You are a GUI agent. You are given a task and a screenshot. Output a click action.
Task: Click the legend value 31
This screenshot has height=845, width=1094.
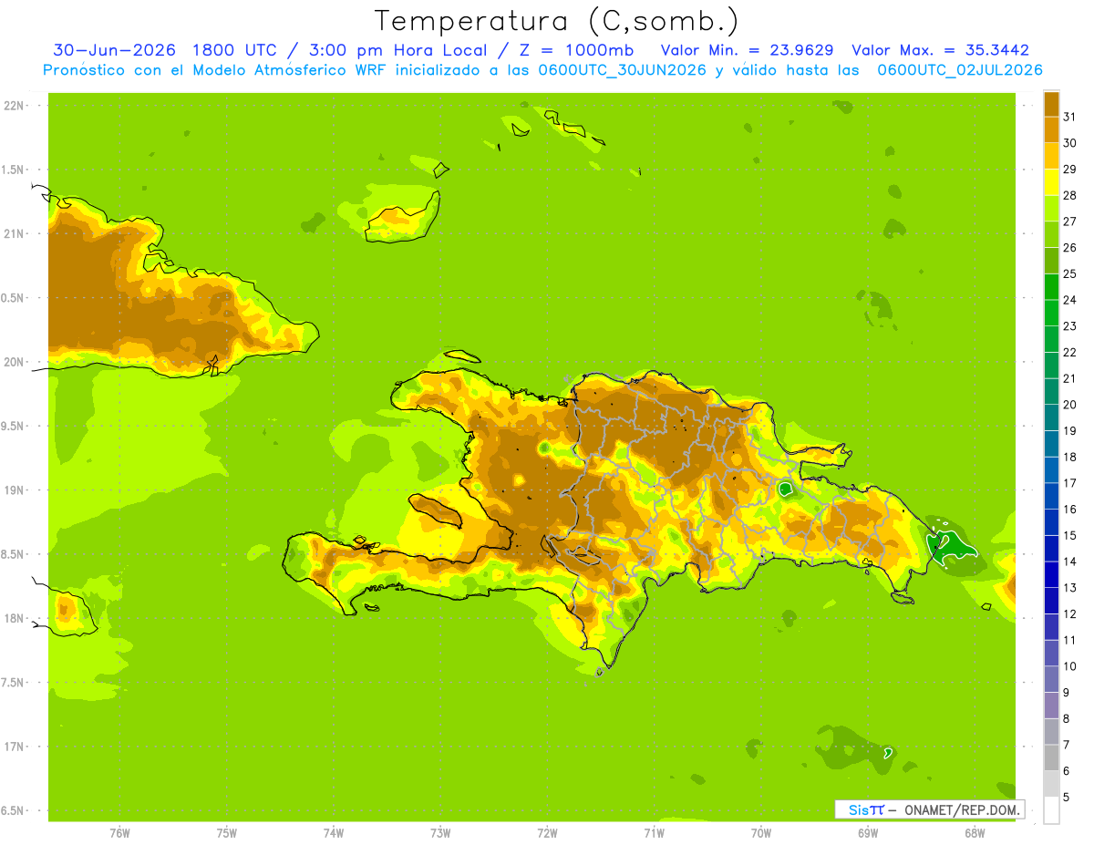point(1069,116)
